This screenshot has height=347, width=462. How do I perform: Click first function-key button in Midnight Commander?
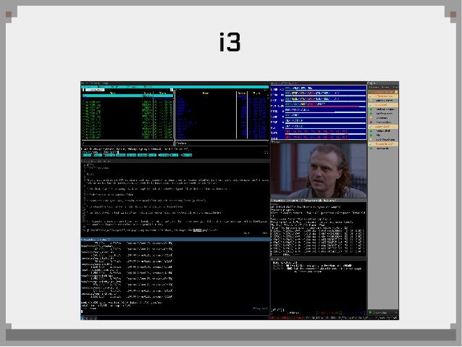(x=86, y=155)
